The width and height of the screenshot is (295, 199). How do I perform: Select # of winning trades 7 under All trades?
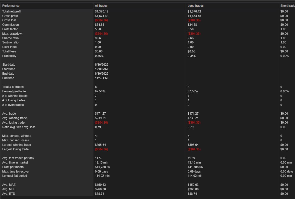(x=96, y=96)
